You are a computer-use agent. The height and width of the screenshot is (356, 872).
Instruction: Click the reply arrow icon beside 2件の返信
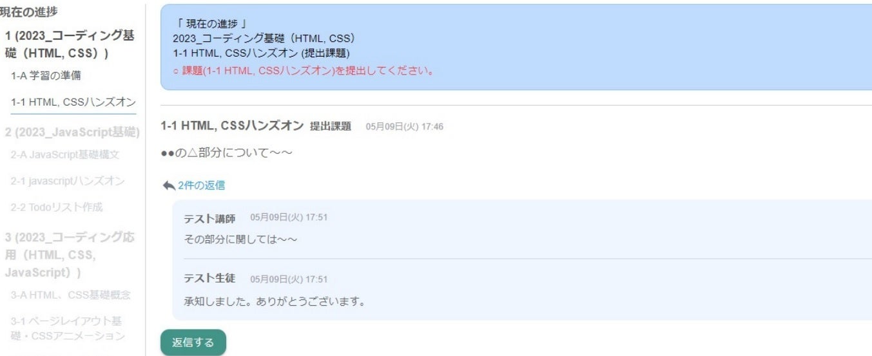[x=168, y=185]
